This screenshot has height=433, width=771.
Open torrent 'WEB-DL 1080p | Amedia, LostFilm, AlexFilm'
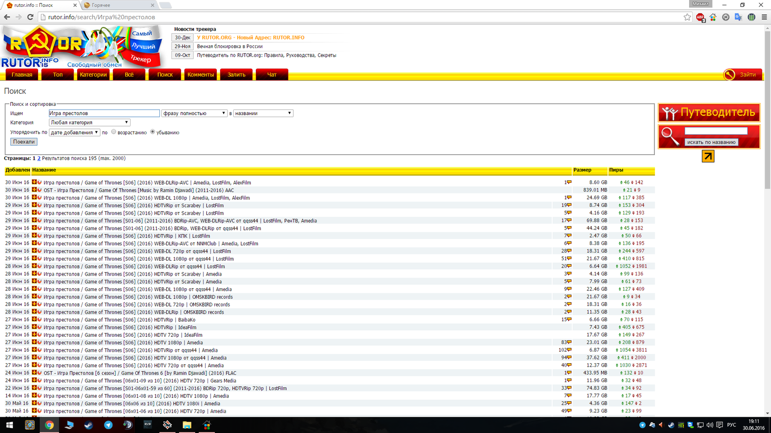146,198
